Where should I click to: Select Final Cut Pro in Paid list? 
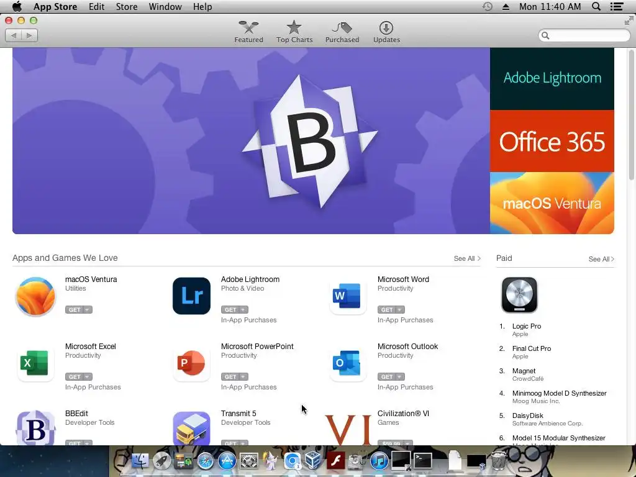532,348
